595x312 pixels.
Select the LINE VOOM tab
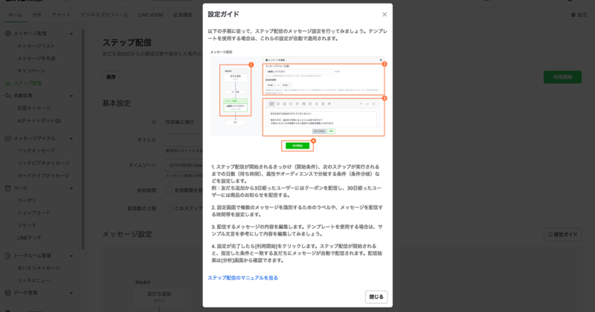(x=151, y=15)
